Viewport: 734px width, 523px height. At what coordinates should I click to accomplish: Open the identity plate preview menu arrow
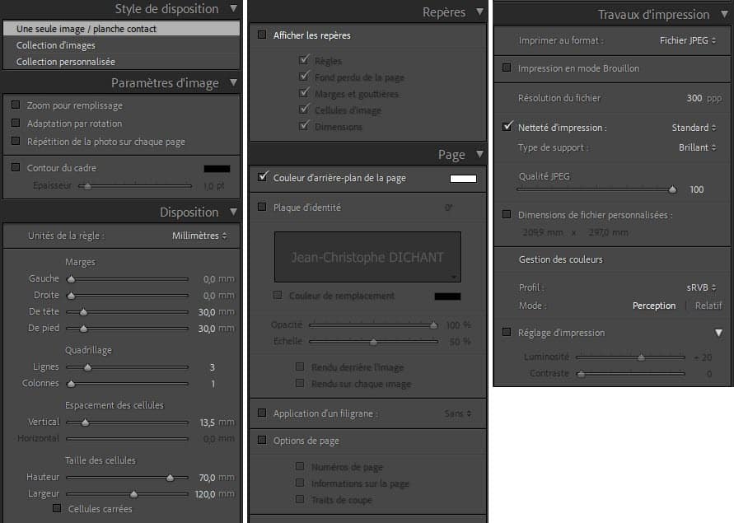[x=455, y=278]
